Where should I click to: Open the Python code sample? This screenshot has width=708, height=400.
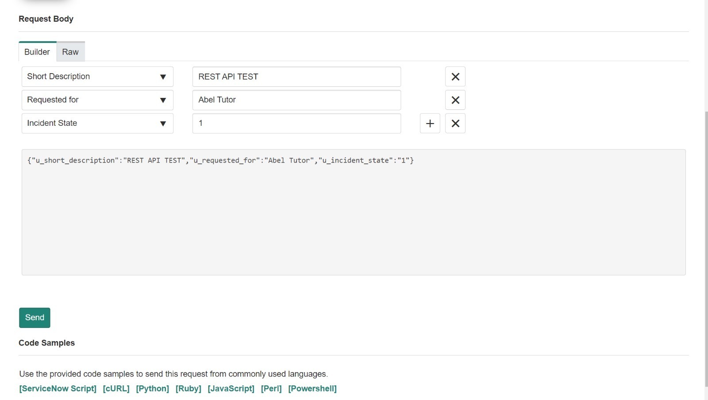click(x=153, y=388)
